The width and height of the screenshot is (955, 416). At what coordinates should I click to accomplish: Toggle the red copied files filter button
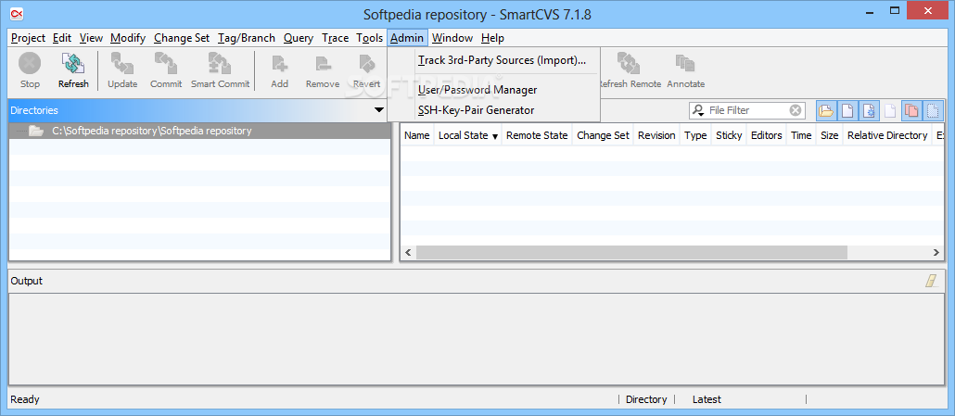pos(911,110)
